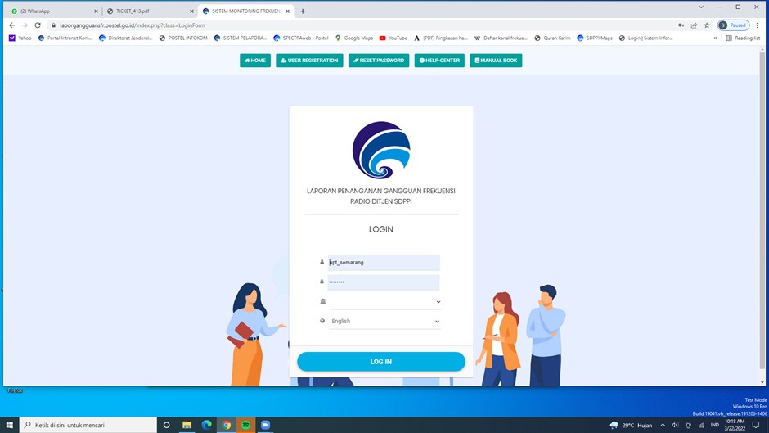The image size is (769, 433).
Task: Open Cortana circle icon
Action: click(x=166, y=425)
